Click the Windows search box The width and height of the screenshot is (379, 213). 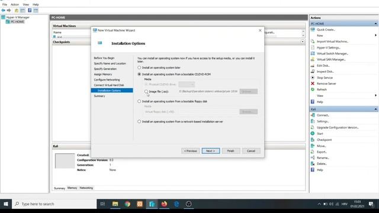54,204
